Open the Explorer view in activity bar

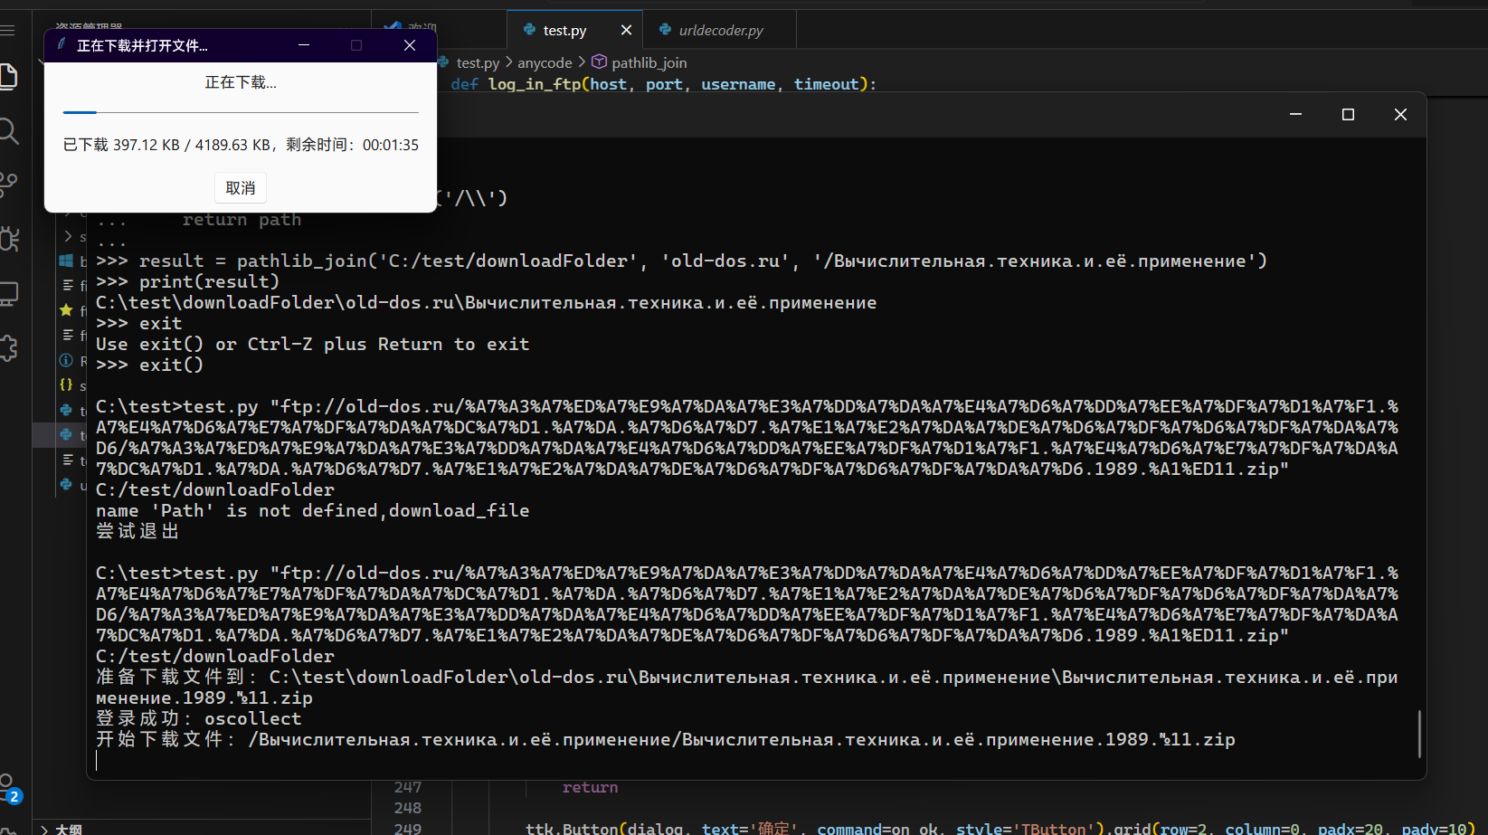coord(9,77)
